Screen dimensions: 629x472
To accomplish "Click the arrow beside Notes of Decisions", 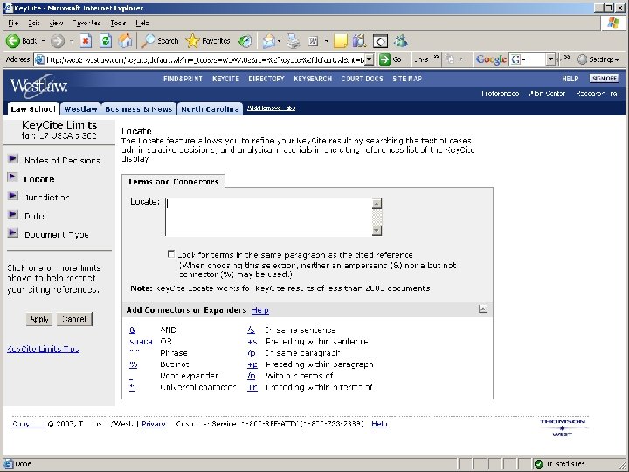I will click(x=13, y=159).
